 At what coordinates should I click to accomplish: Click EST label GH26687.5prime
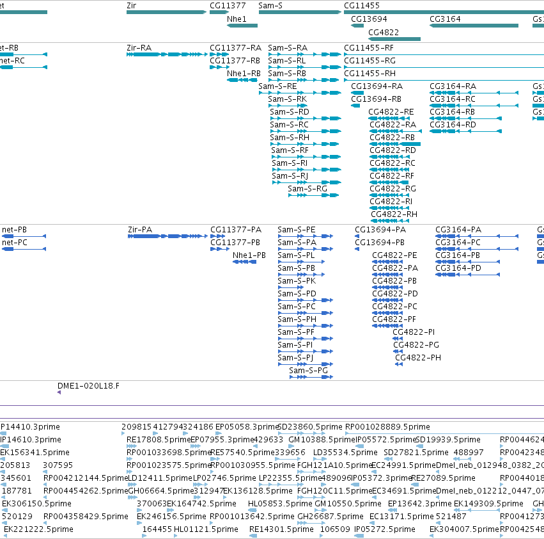(330, 517)
